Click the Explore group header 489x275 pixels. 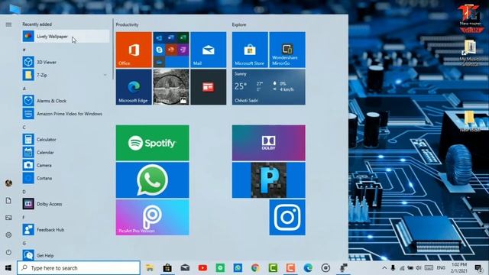coord(239,24)
